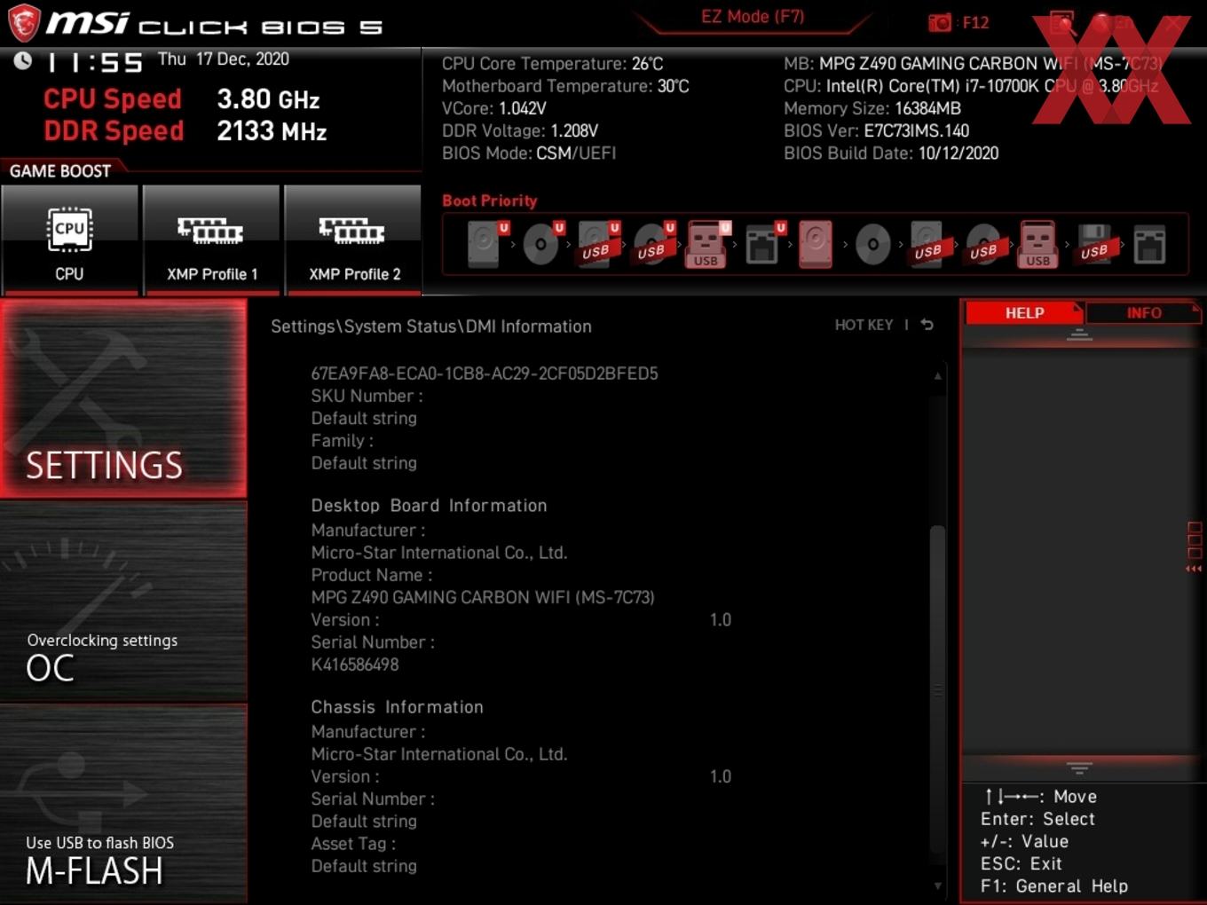Click BIOS Ver E7C73IMS.140 text
Image resolution: width=1207 pixels, height=905 pixels.
(x=876, y=130)
